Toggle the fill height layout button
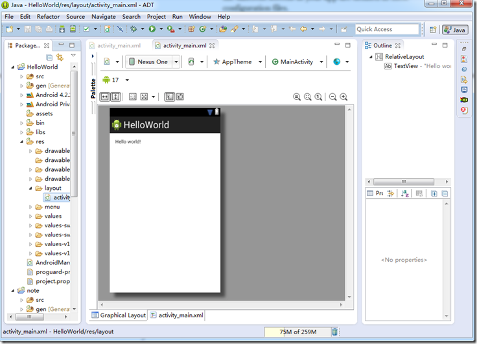The width and height of the screenshot is (477, 344). [115, 97]
